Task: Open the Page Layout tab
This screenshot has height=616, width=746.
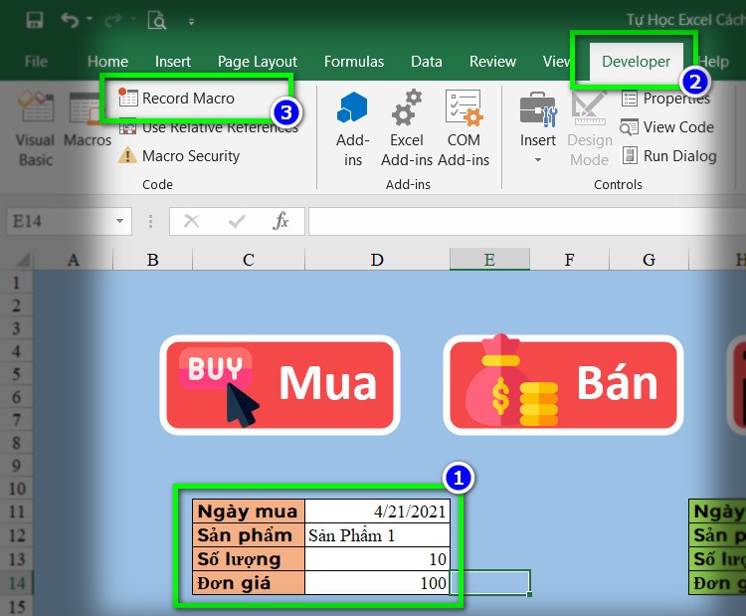Action: (258, 62)
